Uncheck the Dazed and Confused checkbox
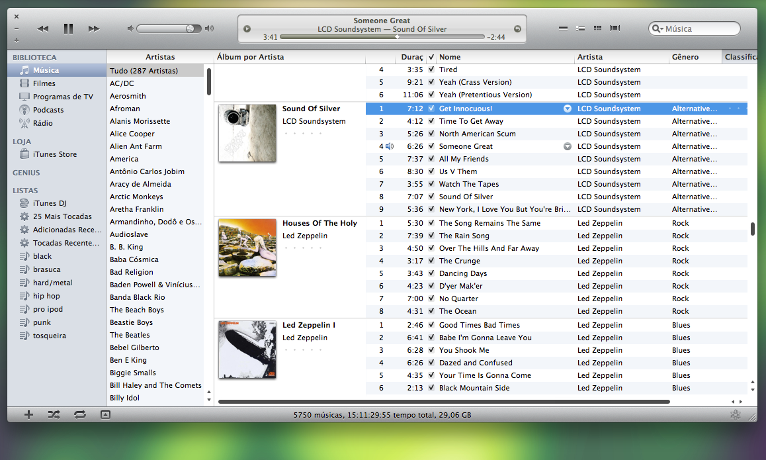 431,363
